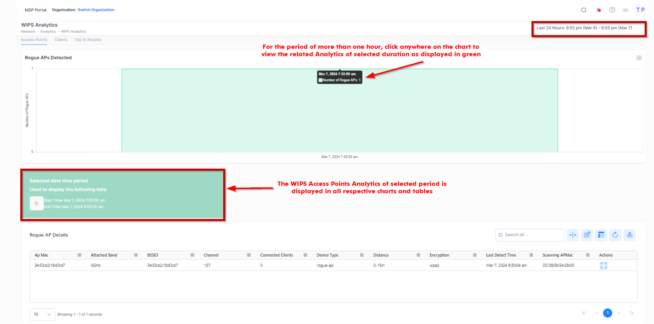654x324 pixels.
Task: Refresh the Rogue AP Details table
Action: click(x=615, y=235)
